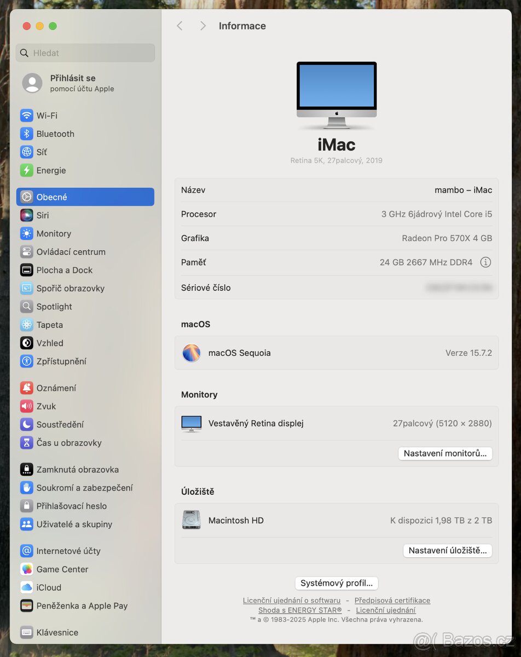Click the Spotlight magnifier icon
This screenshot has height=657, width=521.
(26, 307)
